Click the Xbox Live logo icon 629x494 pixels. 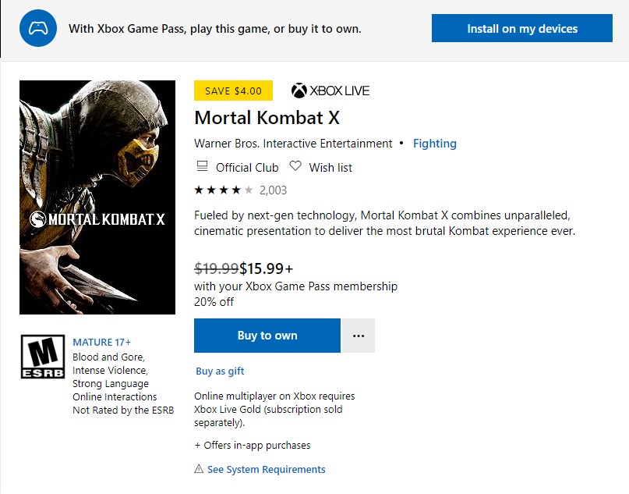tap(299, 91)
